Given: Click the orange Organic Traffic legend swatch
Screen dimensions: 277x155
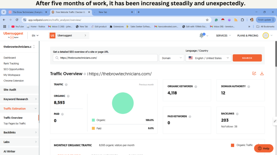Looking at the screenshot, I should [232, 145].
